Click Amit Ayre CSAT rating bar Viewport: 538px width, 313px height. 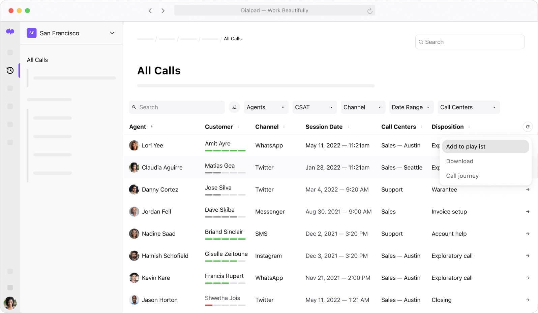225,150
